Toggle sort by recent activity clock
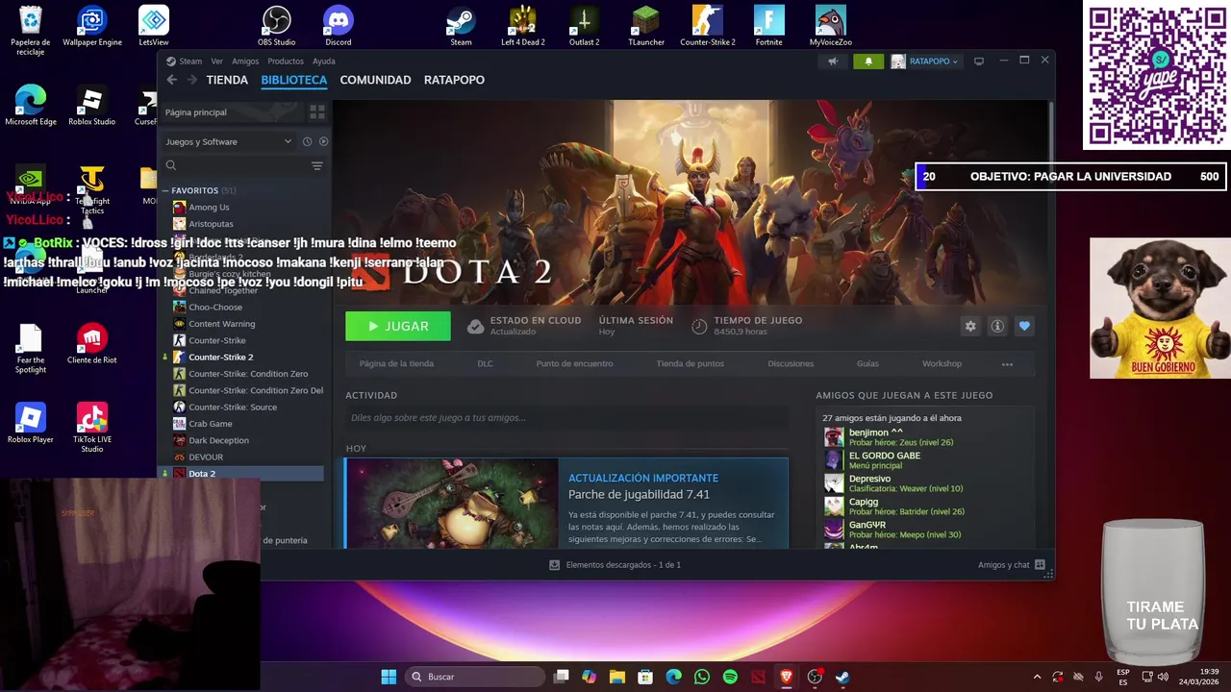Image resolution: width=1231 pixels, height=692 pixels. (x=307, y=141)
